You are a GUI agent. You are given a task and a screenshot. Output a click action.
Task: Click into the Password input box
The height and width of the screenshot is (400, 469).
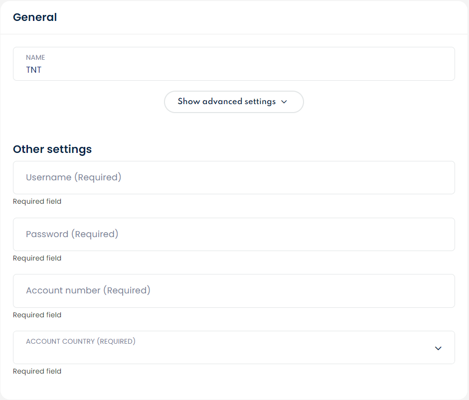pos(233,234)
